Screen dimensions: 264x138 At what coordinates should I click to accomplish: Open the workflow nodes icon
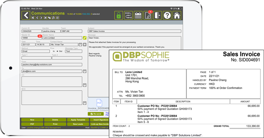pos(128,15)
